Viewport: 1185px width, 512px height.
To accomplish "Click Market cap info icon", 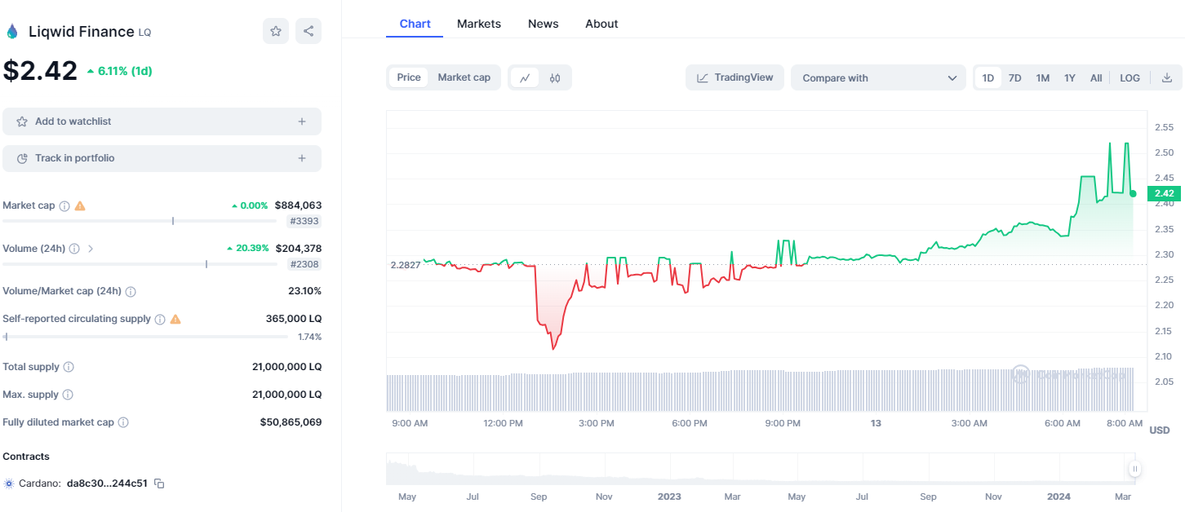I will coord(64,206).
